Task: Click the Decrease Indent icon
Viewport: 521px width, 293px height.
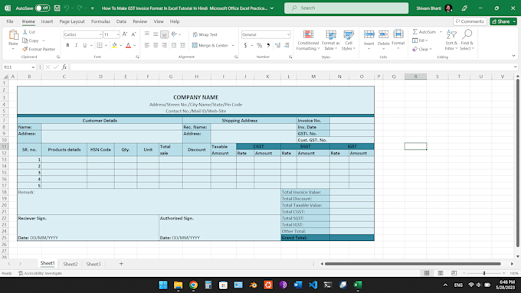Action: (173, 45)
